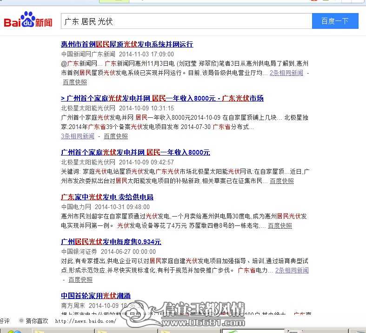Open 2条相同新闻 link under the 惠州市首例 result
This screenshot has height=333, width=366.
pyautogui.click(x=286, y=73)
